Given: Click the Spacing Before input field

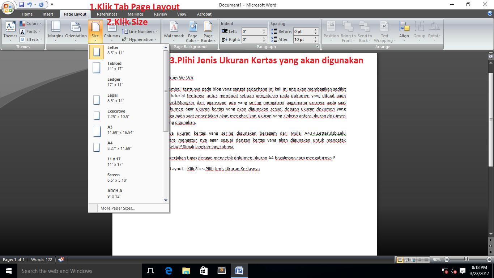Looking at the screenshot, I should coord(303,31).
